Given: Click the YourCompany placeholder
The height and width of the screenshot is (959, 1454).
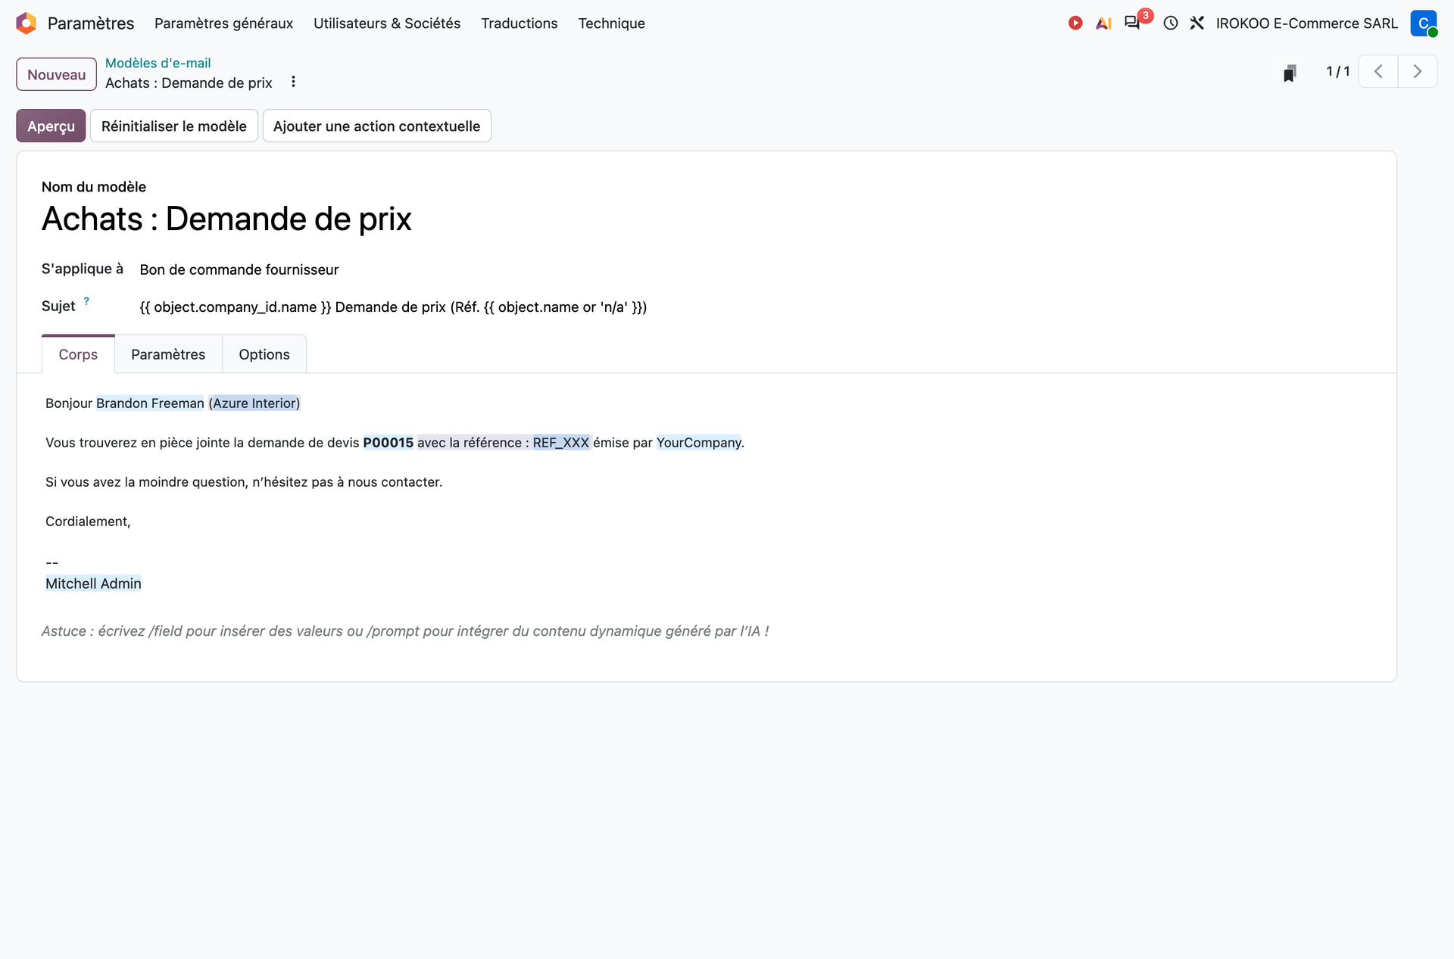Looking at the screenshot, I should [699, 443].
